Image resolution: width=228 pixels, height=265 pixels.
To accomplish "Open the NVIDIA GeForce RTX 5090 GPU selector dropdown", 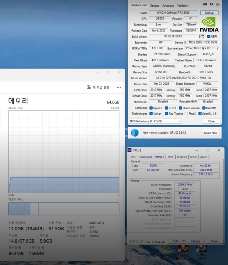I will 155,121.
